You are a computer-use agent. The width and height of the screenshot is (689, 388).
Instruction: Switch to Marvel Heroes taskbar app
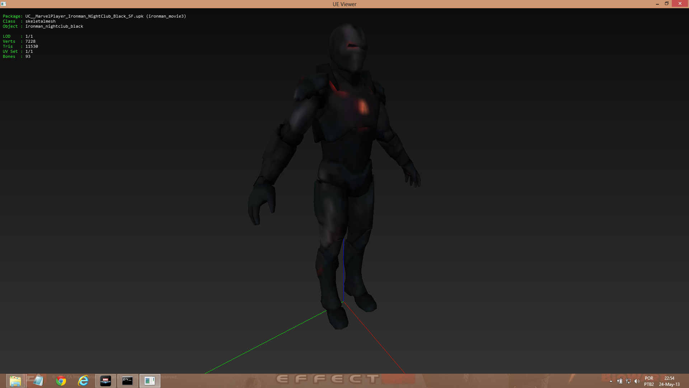[x=106, y=381]
